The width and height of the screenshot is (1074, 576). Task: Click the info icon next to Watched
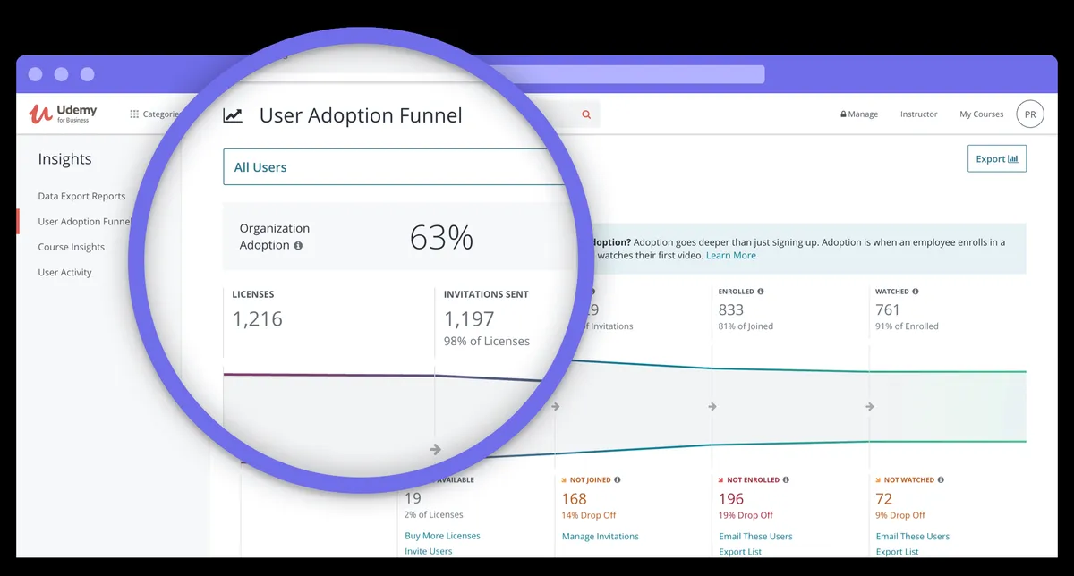coord(916,292)
